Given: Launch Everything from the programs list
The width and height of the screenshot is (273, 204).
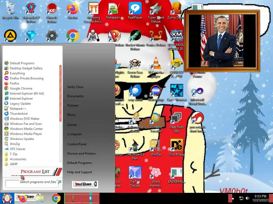Looking at the screenshot, I should click(17, 73).
